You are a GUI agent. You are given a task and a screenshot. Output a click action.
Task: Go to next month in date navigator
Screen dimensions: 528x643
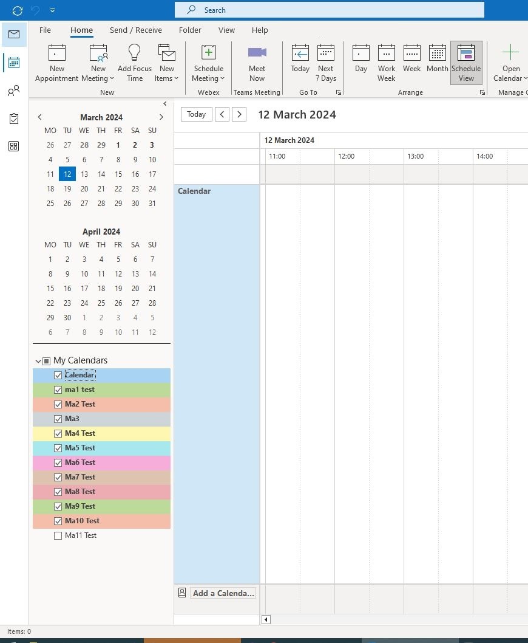[161, 117]
